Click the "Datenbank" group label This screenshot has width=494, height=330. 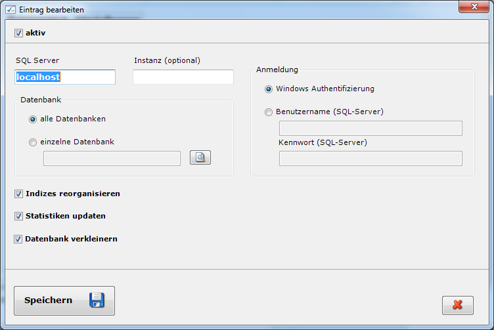pyautogui.click(x=41, y=100)
